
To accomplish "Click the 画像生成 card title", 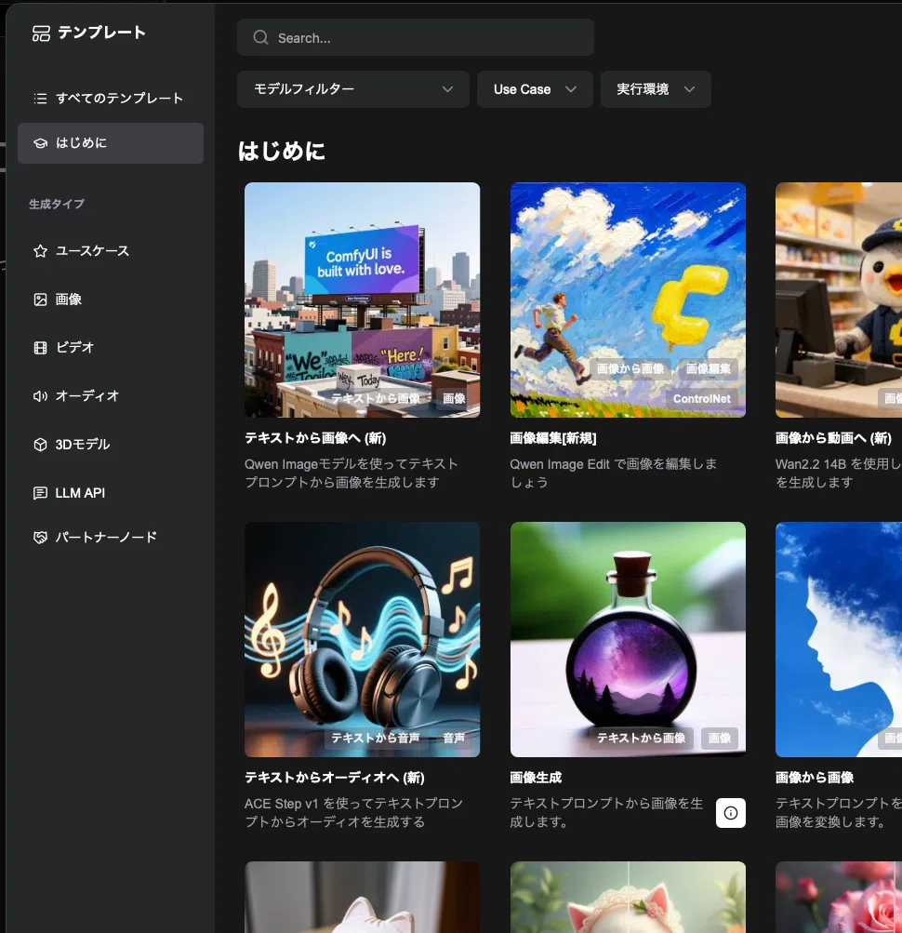I will (536, 778).
